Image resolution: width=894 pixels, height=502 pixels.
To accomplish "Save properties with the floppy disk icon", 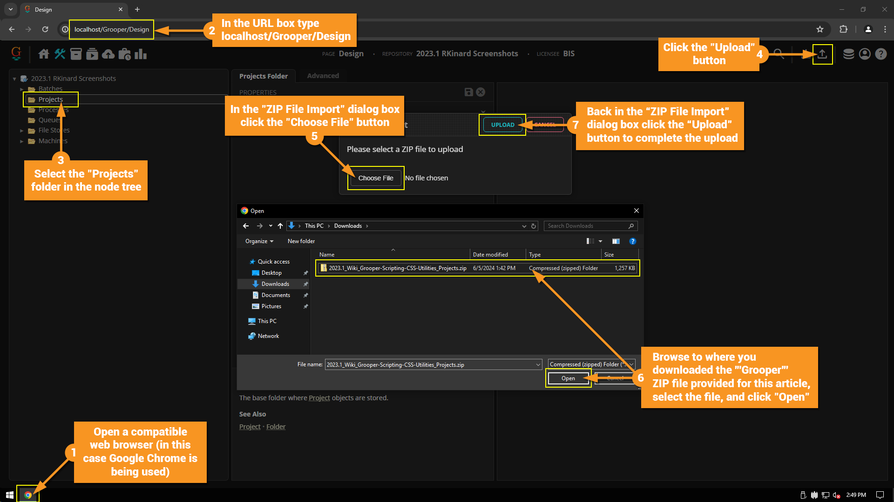I will point(469,92).
